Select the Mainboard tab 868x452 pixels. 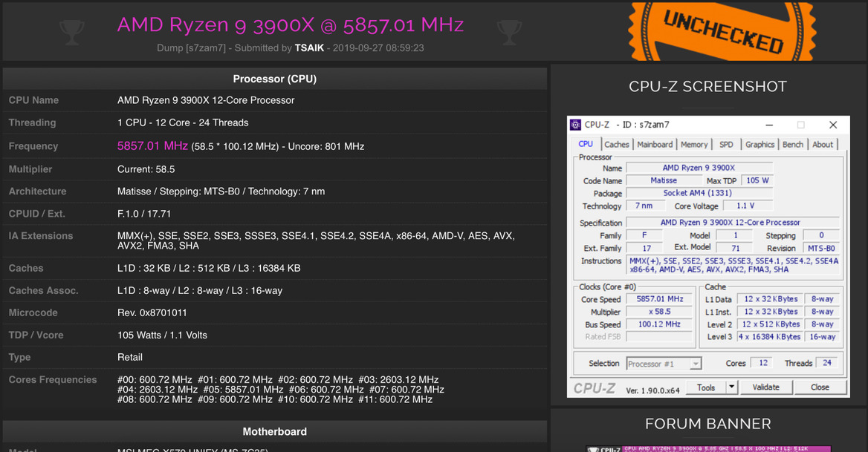pos(655,145)
